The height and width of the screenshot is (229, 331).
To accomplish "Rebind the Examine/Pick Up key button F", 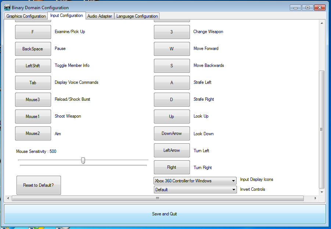I will click(x=33, y=32).
